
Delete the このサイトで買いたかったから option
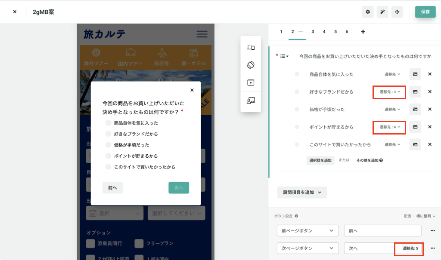pyautogui.click(x=429, y=144)
